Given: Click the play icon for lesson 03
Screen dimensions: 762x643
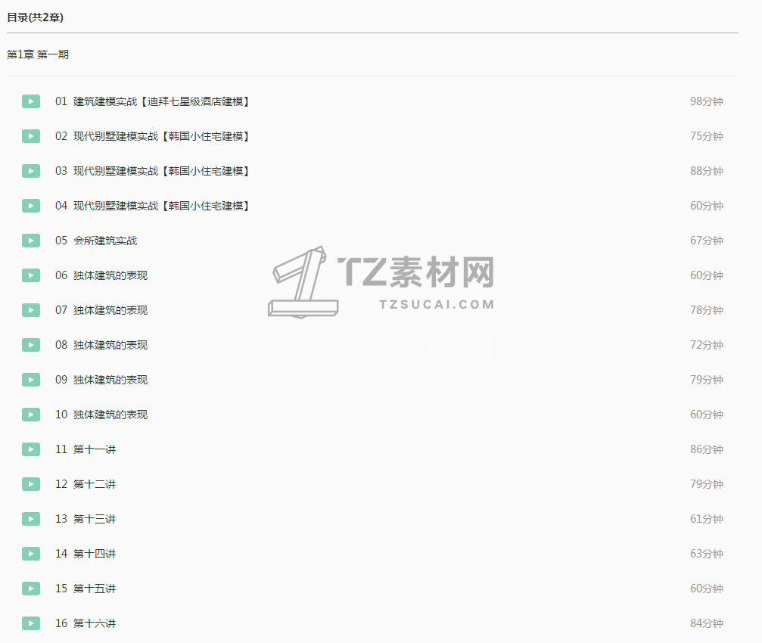Looking at the screenshot, I should coord(31,171).
